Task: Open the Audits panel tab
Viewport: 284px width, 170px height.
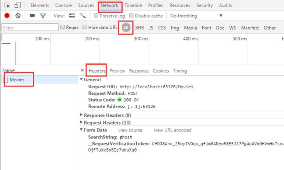Action: click(x=225, y=5)
